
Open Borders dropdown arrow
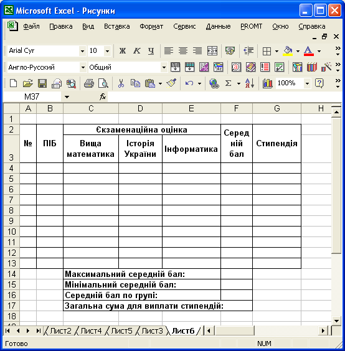pos(276,51)
